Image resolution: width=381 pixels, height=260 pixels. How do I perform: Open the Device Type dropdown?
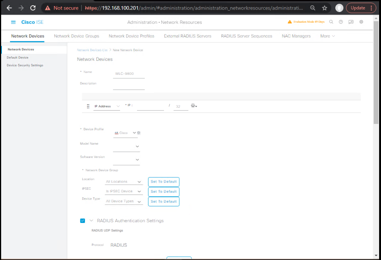click(x=124, y=201)
